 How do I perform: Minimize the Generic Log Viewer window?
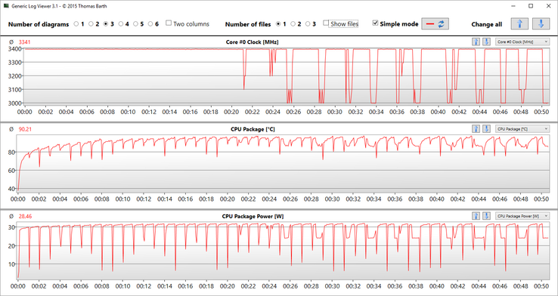coord(513,6)
